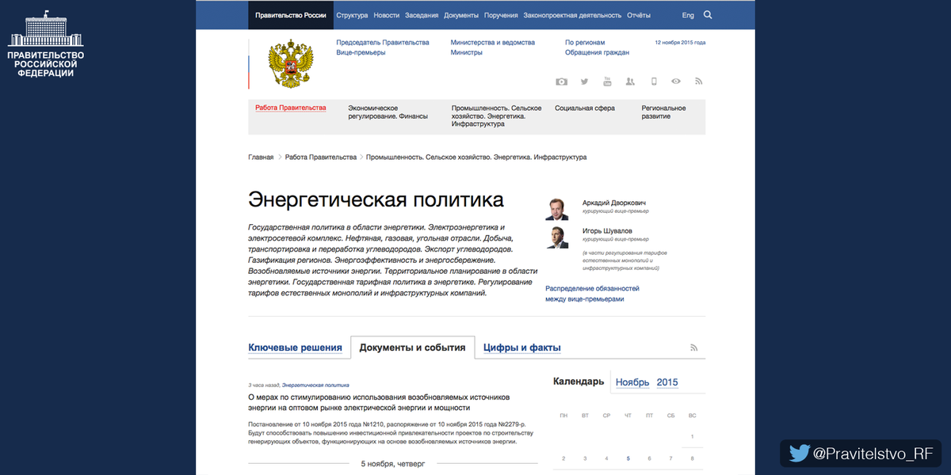Click the Календарь label
This screenshot has height=475, width=951.
pos(579,382)
